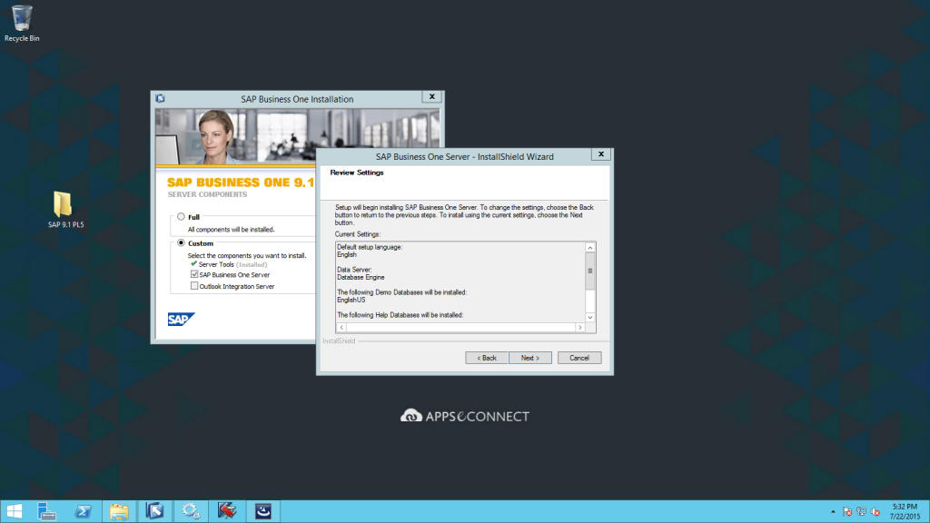Click the Server Tools installed checkmark
930x523 pixels.
coord(194,264)
